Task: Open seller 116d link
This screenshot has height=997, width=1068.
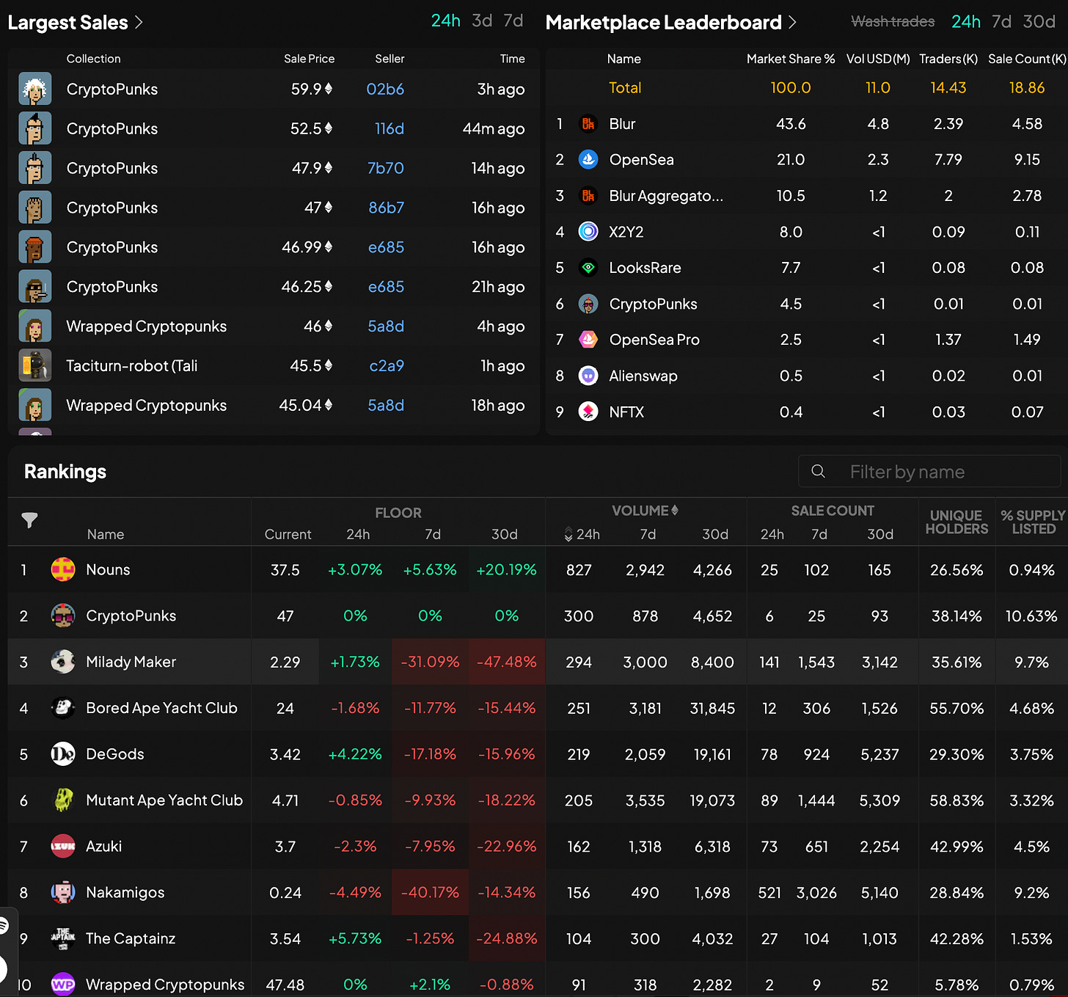Action: point(389,128)
